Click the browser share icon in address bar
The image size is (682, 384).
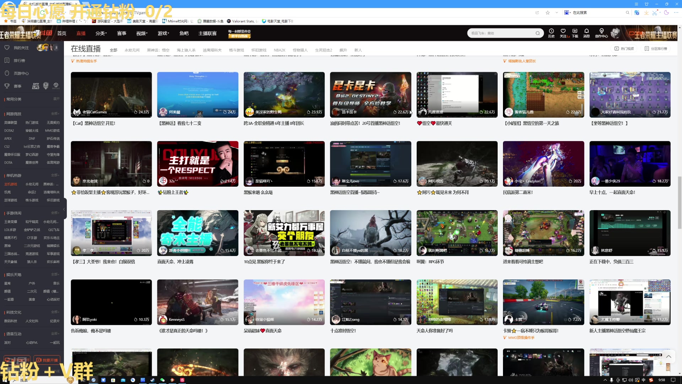(x=537, y=12)
